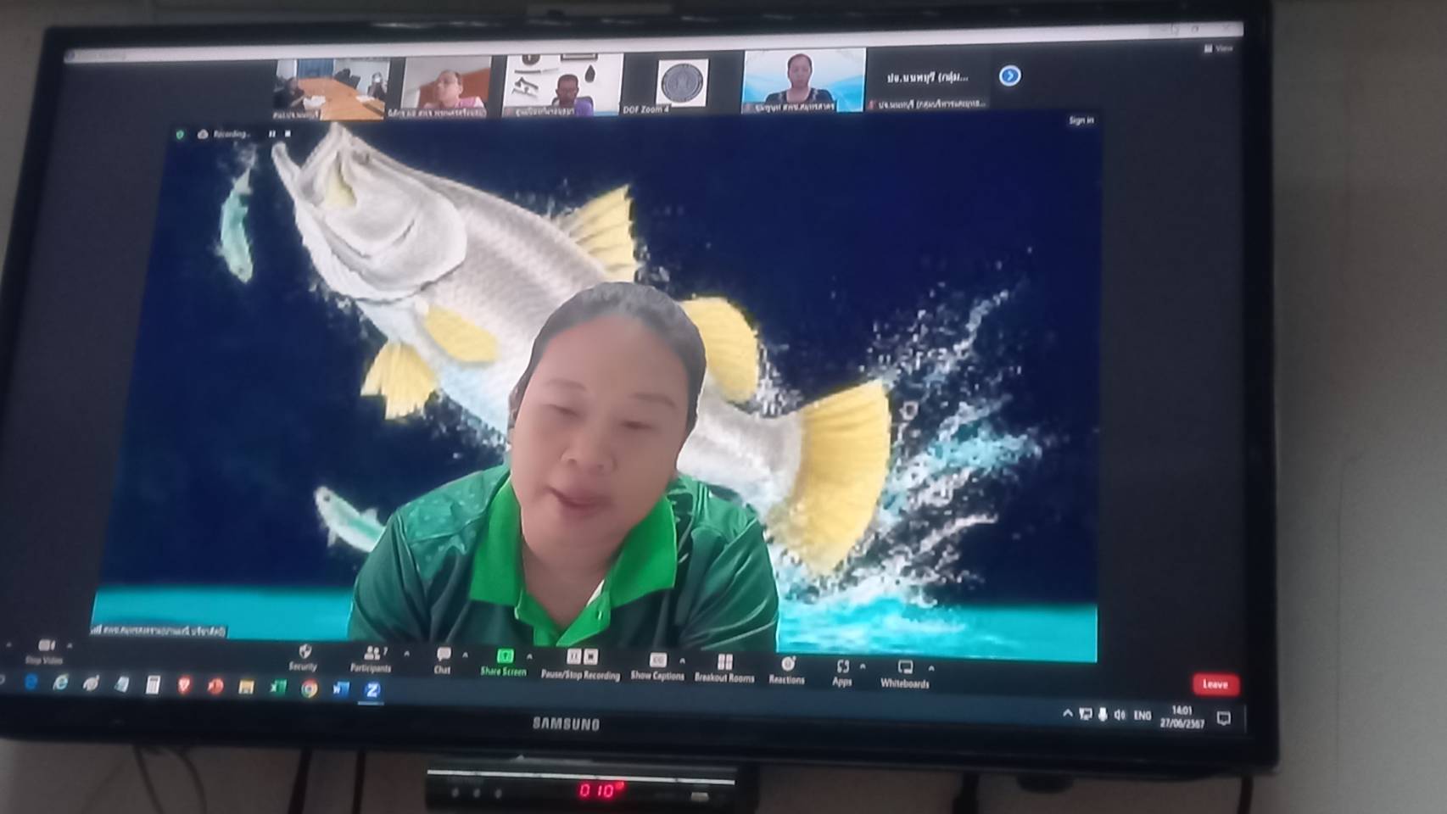The width and height of the screenshot is (1447, 814).
Task: Open network status in system tray
Action: click(x=1086, y=715)
